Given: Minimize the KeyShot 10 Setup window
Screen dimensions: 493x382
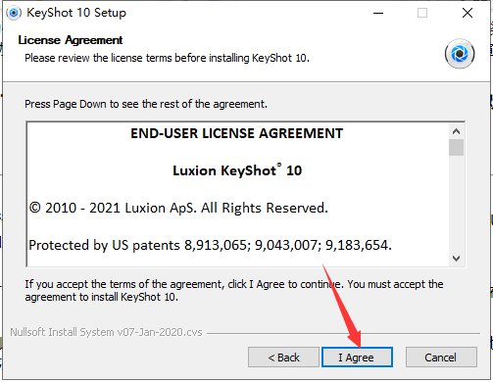Looking at the screenshot, I should pyautogui.click(x=378, y=13).
